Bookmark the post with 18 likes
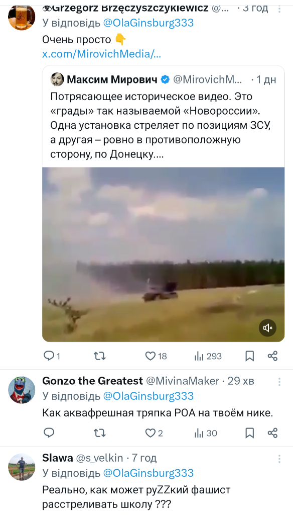293x515 pixels. tap(250, 356)
